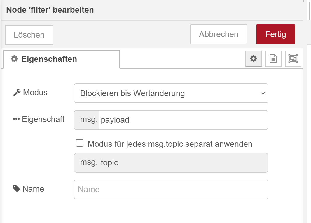Focus the Name text input field
Image resolution: width=311 pixels, height=223 pixels.
(171, 190)
